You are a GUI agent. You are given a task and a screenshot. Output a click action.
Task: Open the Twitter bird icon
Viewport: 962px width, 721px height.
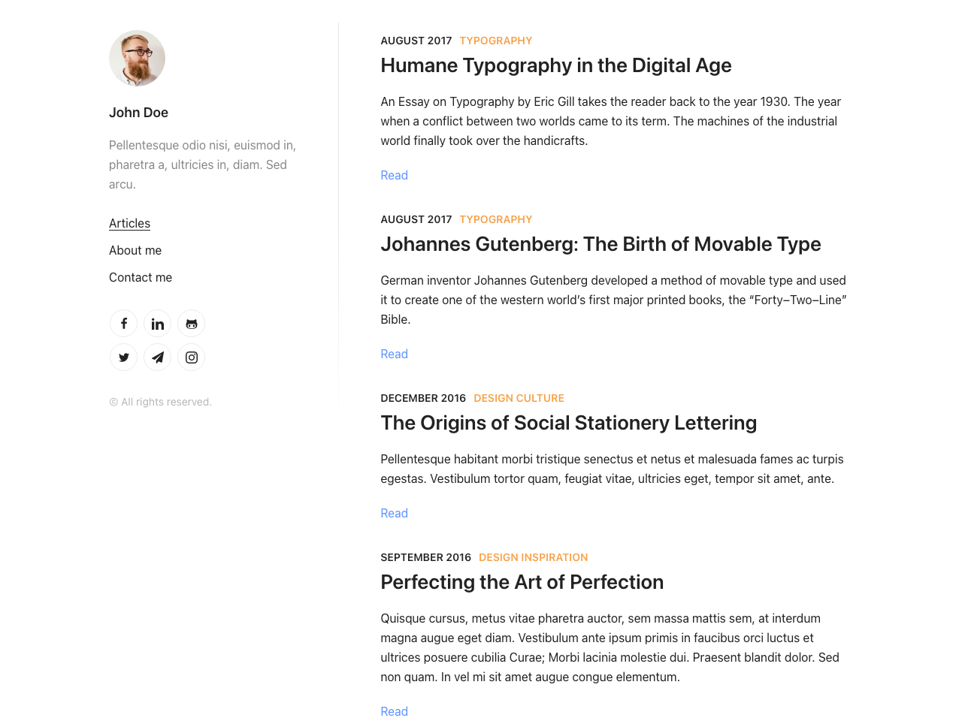(124, 357)
